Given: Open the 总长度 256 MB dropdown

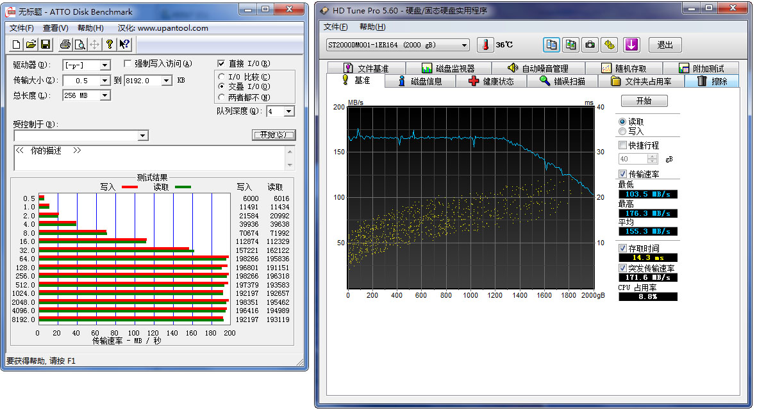Looking at the screenshot, I should [x=105, y=95].
